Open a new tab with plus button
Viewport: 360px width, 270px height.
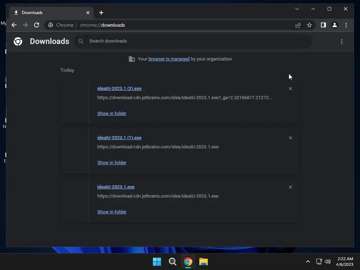(x=101, y=13)
